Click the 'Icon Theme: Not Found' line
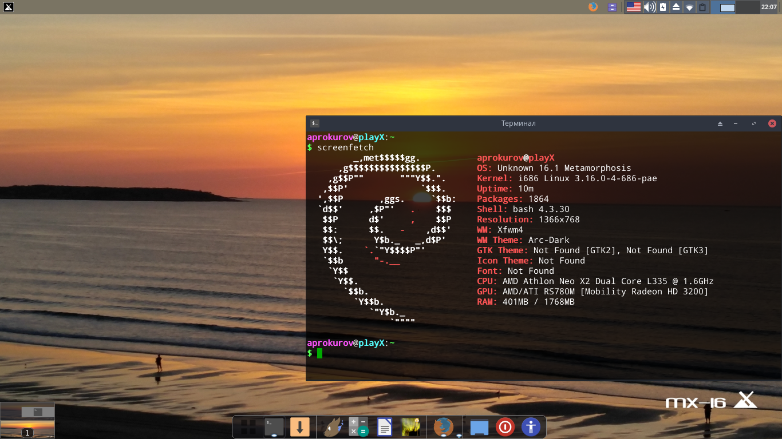 [x=531, y=261]
